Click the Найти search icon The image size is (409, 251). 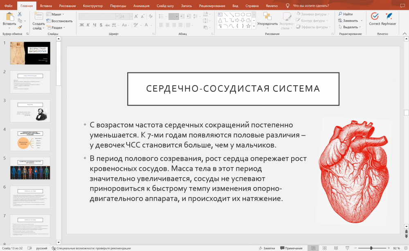(345, 14)
